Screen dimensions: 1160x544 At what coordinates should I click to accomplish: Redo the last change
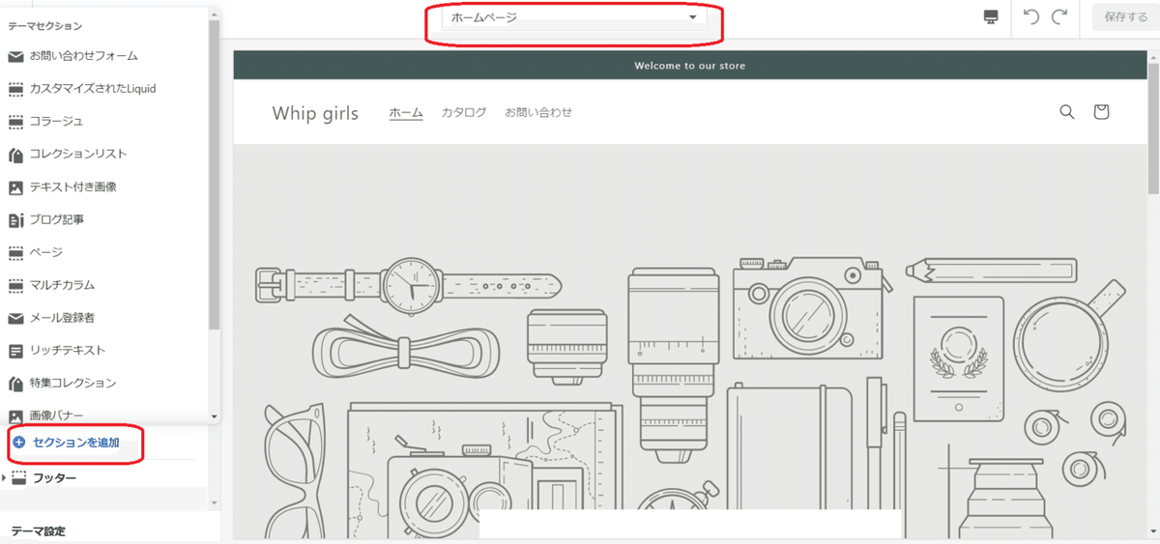coord(1059,16)
